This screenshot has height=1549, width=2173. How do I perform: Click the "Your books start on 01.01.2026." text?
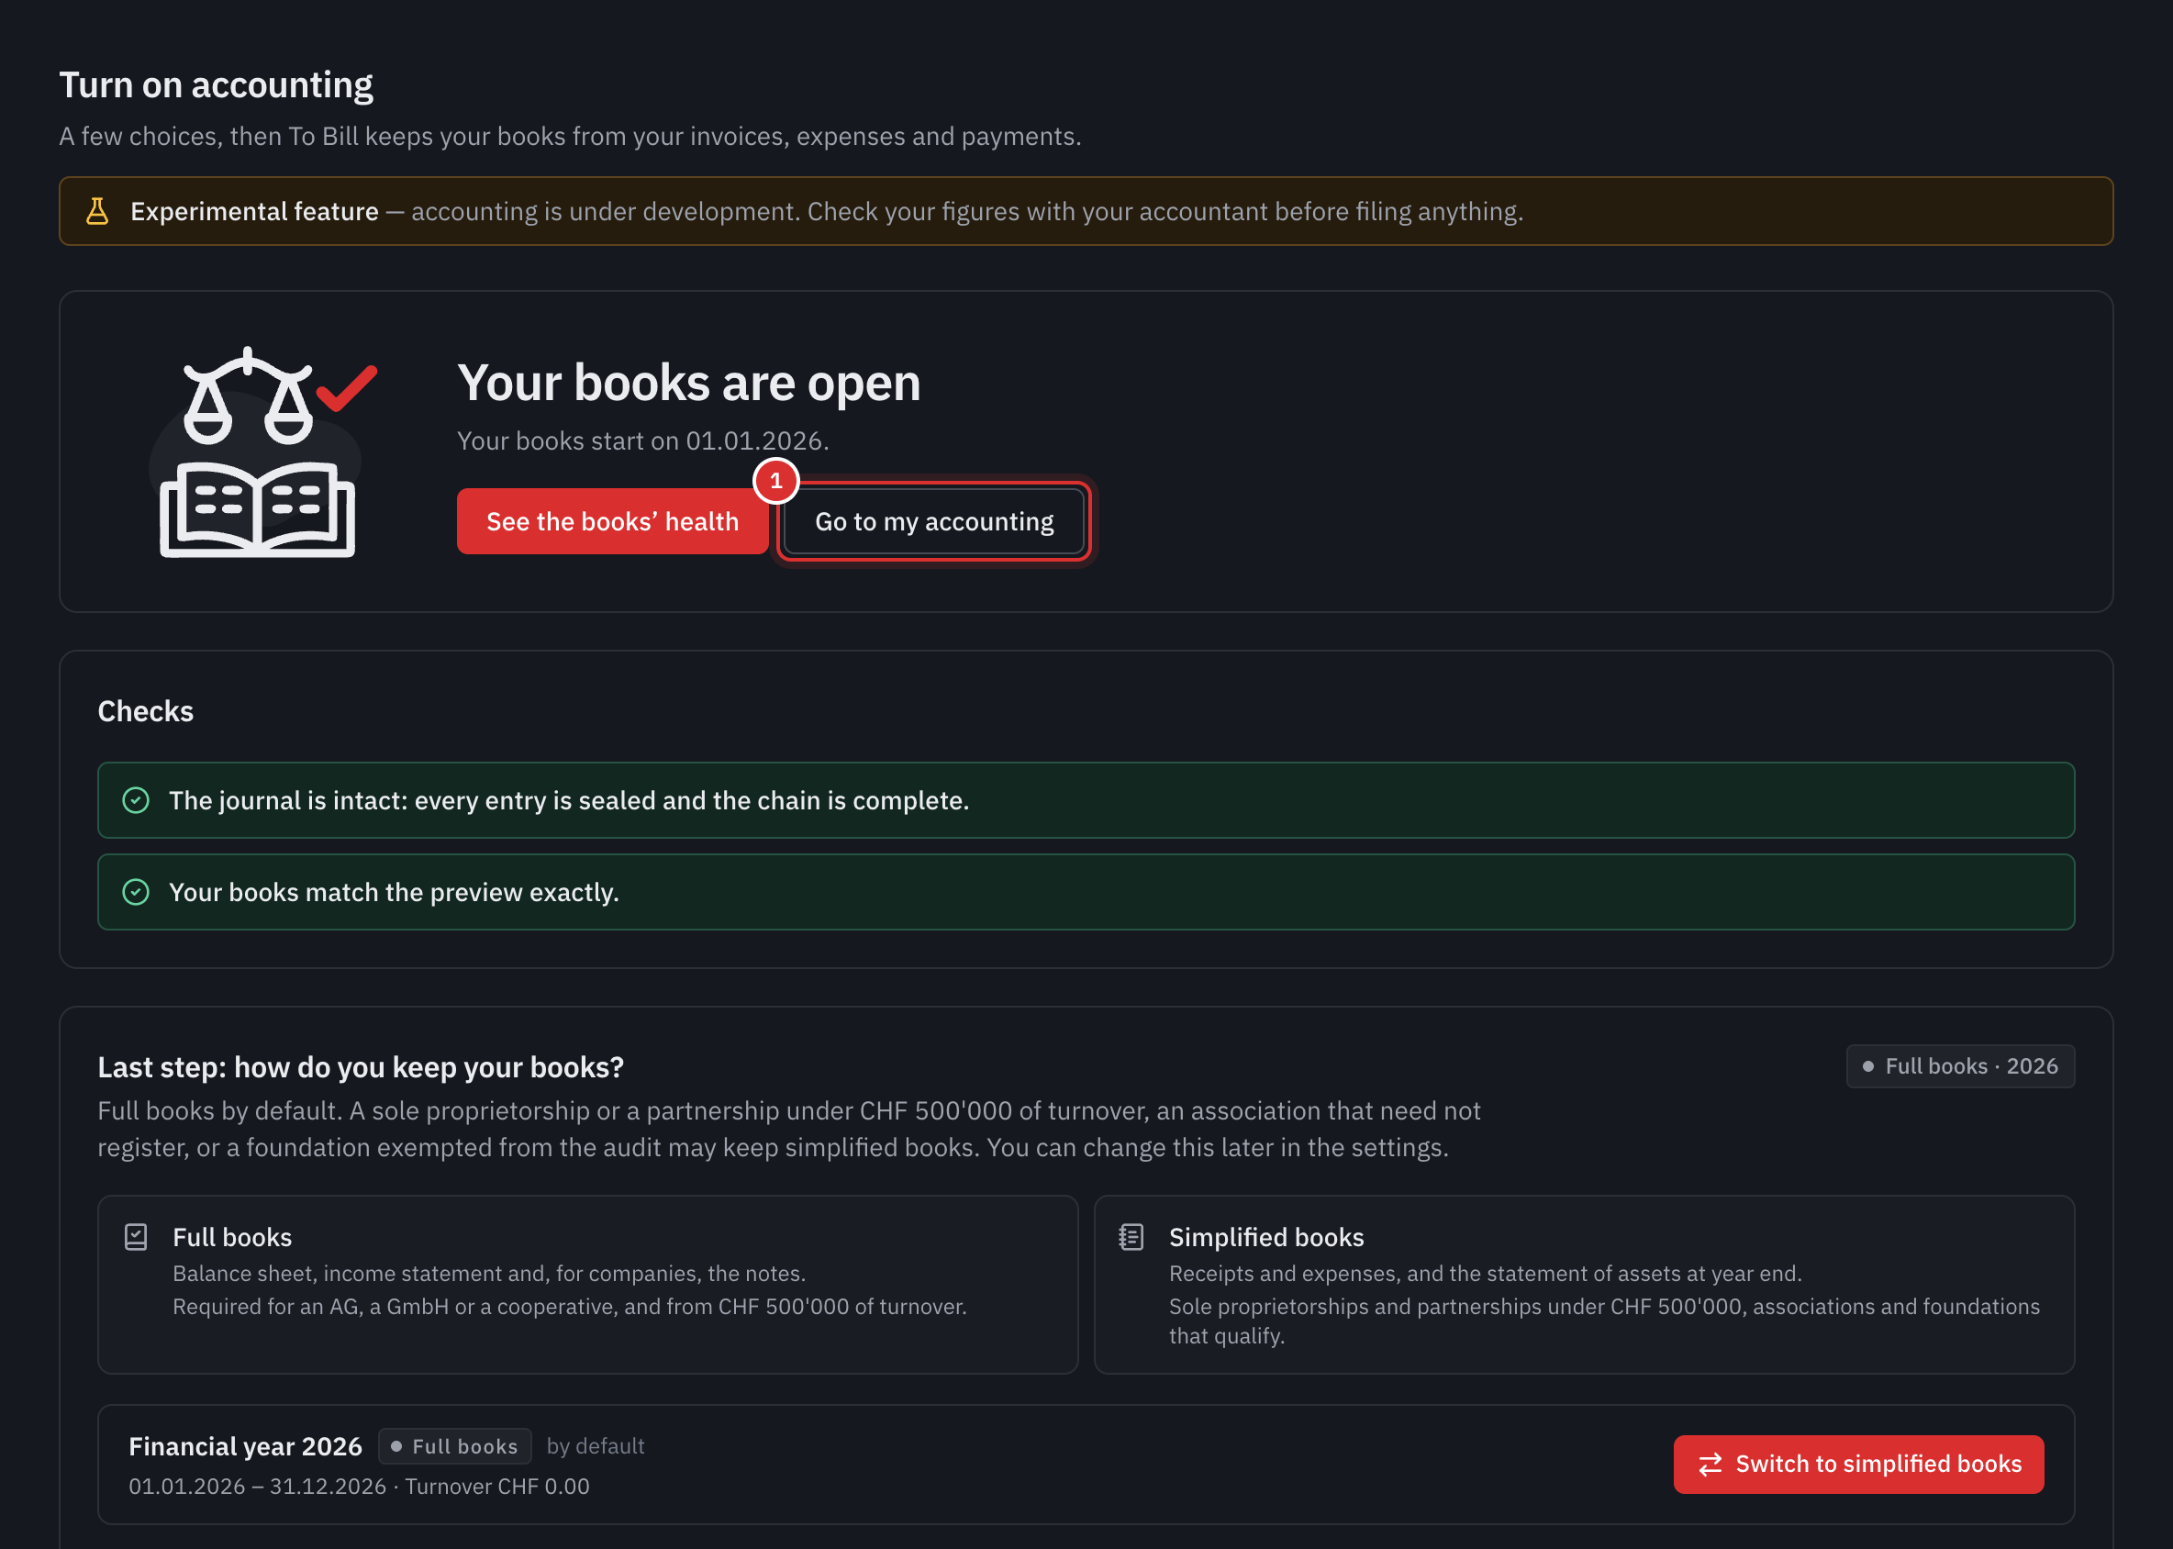(643, 440)
